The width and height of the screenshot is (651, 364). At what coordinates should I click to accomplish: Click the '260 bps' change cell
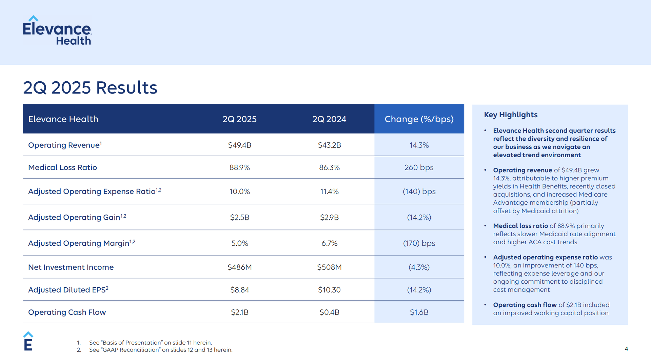click(x=419, y=167)
